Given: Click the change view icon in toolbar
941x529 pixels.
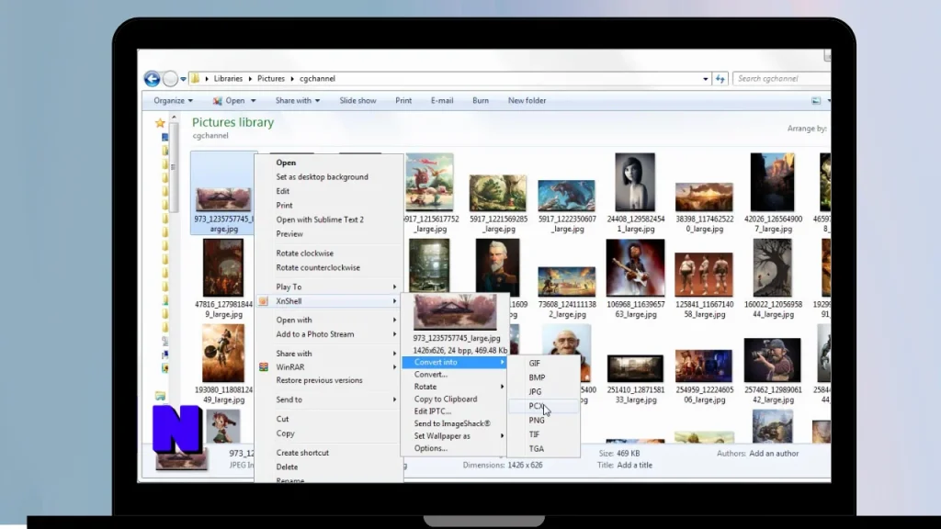Looking at the screenshot, I should click(816, 101).
